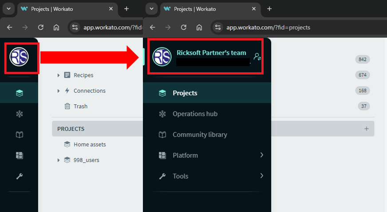Open Home assets project
The width and height of the screenshot is (387, 212).
[90, 145]
